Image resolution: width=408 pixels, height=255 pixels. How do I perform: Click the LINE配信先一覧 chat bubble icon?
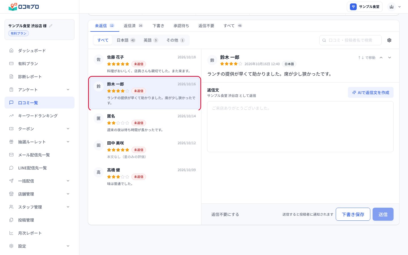(11, 168)
